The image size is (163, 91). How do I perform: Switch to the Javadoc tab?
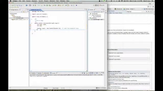coord(39,73)
